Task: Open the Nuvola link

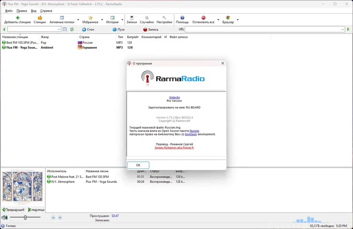Action: [x=194, y=131]
